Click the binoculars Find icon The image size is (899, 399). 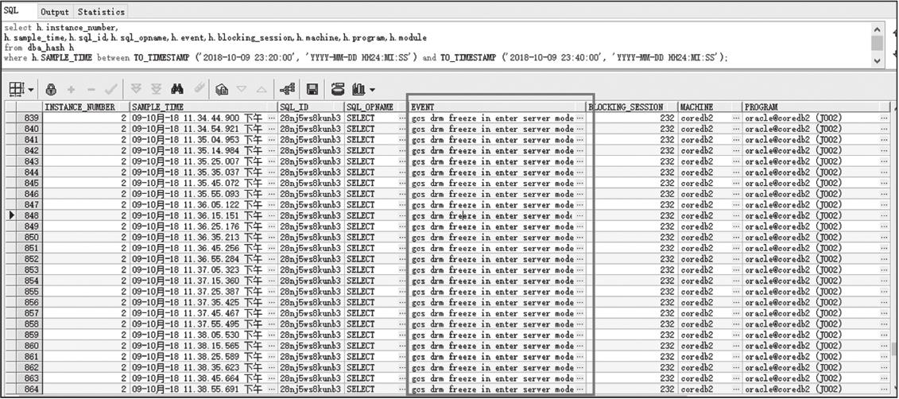pos(177,89)
